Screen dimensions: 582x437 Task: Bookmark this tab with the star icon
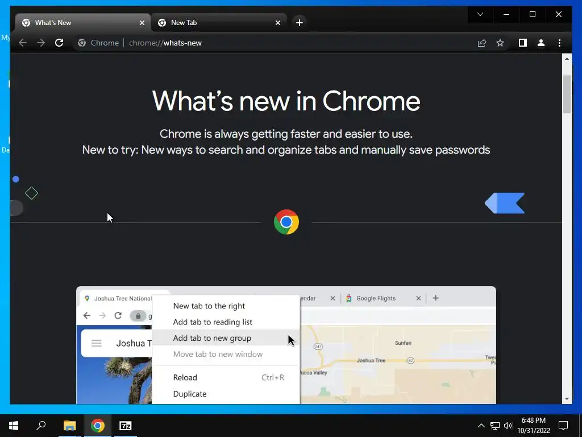[x=500, y=43]
